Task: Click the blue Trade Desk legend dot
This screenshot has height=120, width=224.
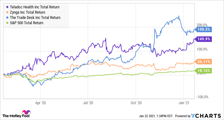Action: (7, 18)
